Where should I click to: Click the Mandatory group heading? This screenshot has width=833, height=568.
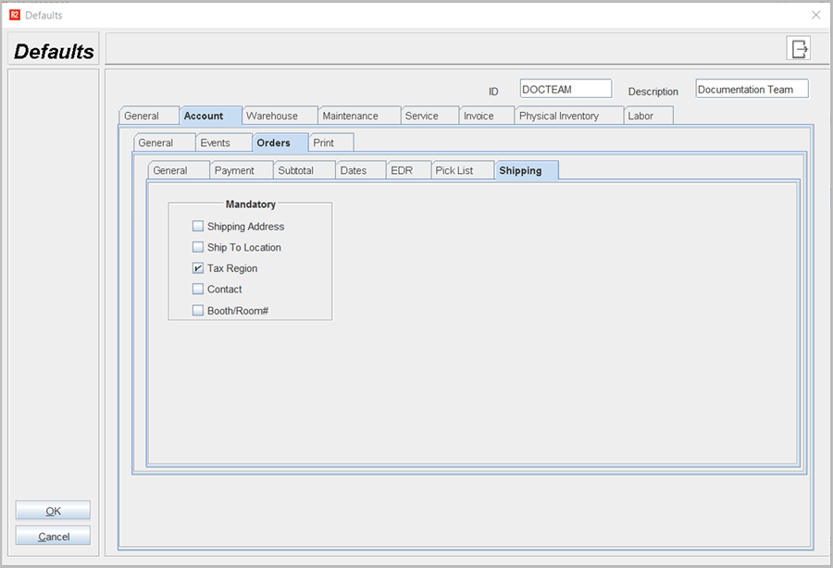(250, 204)
